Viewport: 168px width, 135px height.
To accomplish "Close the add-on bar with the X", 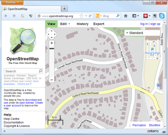I will [x=4, y=131].
